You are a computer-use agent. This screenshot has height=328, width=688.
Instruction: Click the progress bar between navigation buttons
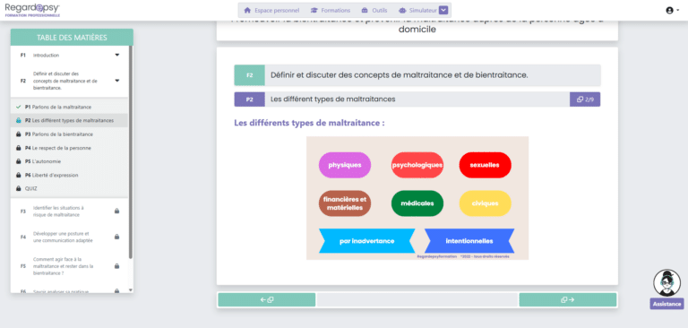417,300
